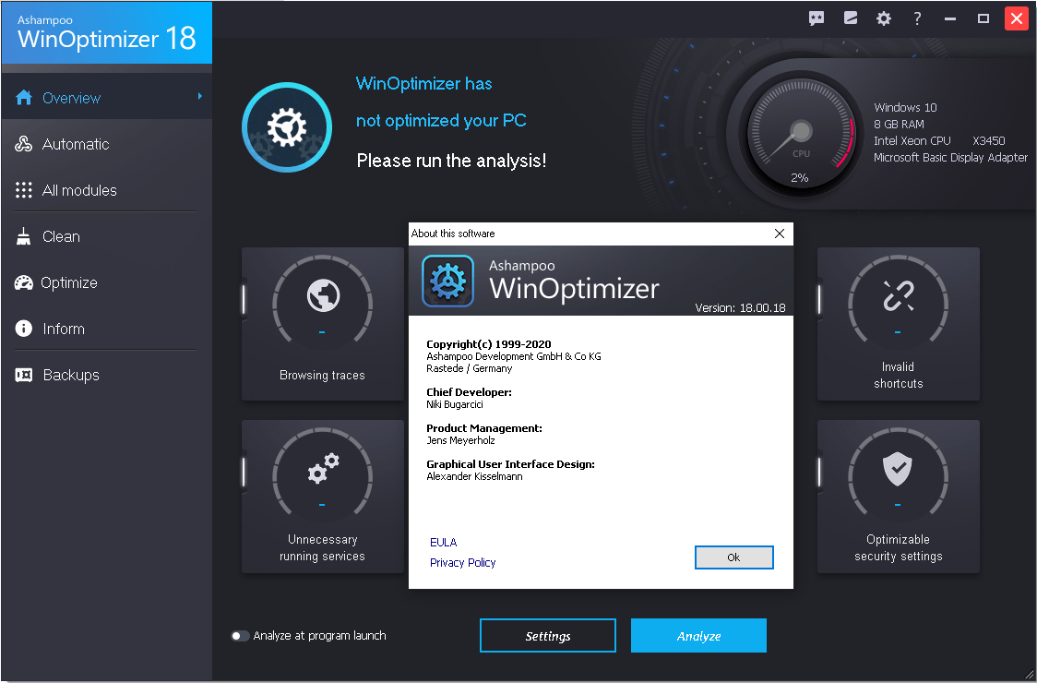This screenshot has width=1037, height=683.
Task: Click the Inform info icon
Action: [24, 329]
